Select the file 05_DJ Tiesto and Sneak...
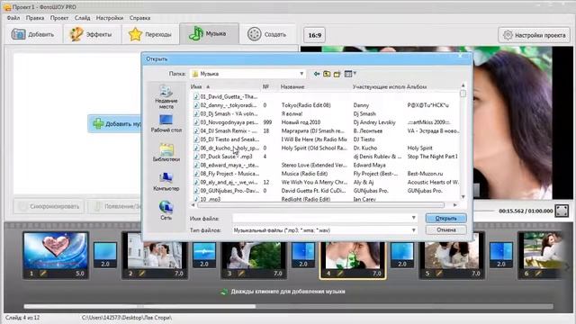 pos(226,139)
